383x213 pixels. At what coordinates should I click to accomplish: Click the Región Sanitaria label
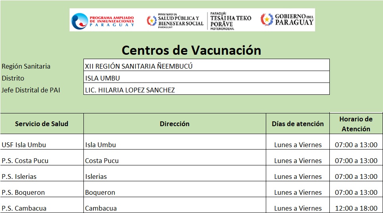click(26, 66)
